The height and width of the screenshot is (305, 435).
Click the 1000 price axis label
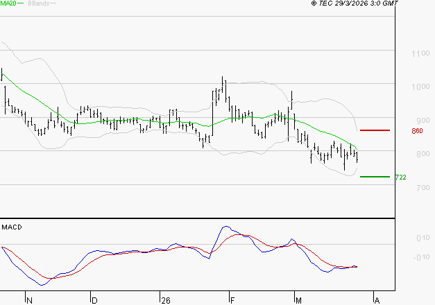[x=420, y=87]
